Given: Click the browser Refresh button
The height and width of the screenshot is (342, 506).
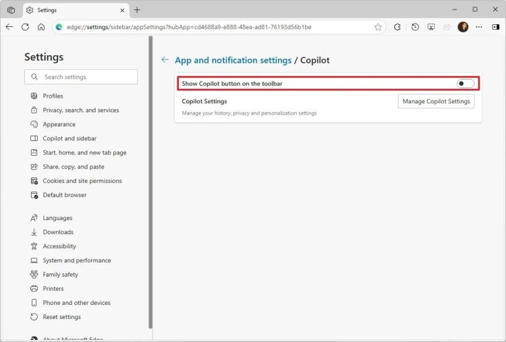Looking at the screenshot, I should 25,27.
